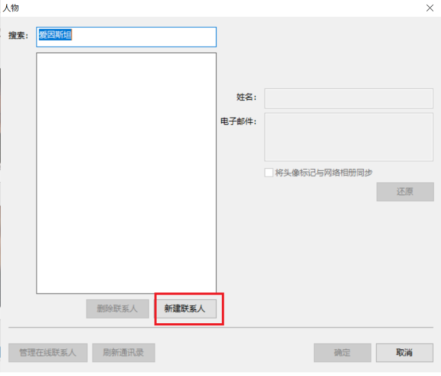Click the 姓名 name input field
Screen dimensions: 441x376
349,98
